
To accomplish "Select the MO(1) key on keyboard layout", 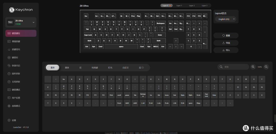I will pyautogui.click(x=156, y=47).
